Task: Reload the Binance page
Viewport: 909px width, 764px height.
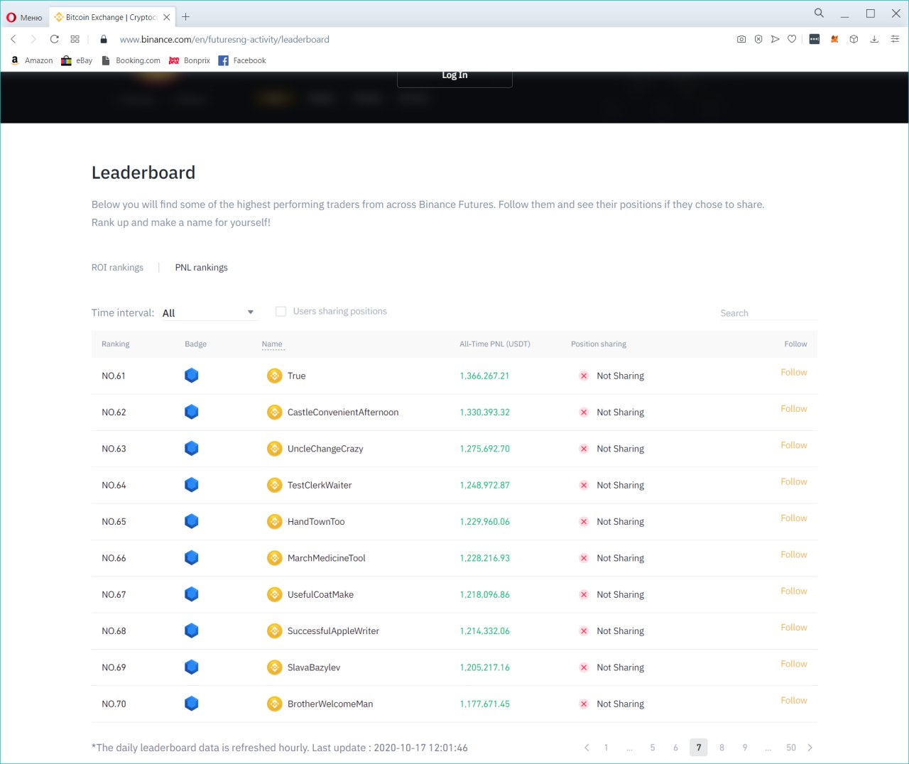Action: [54, 39]
